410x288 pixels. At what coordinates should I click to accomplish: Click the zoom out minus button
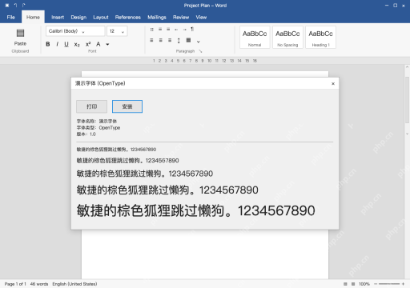click(x=376, y=284)
